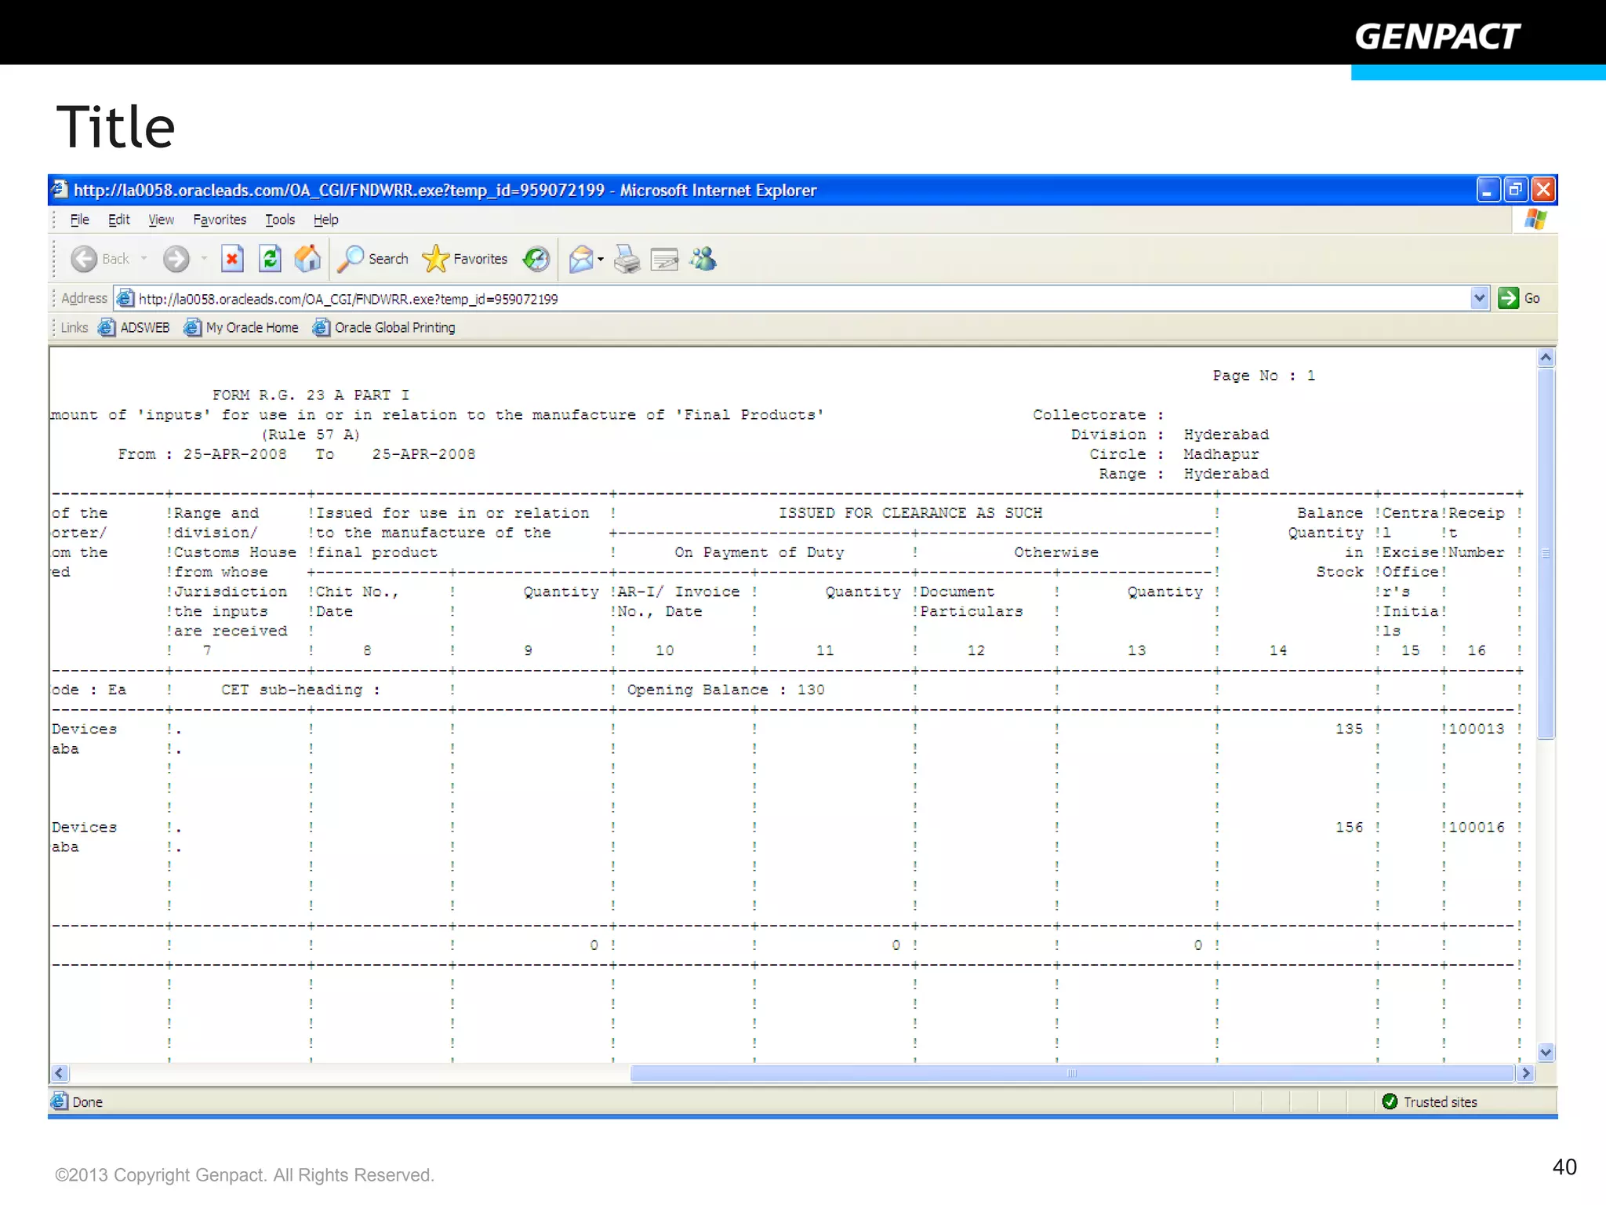The image size is (1606, 1205).
Task: Open the Favorites menu in menu bar
Action: (x=220, y=220)
